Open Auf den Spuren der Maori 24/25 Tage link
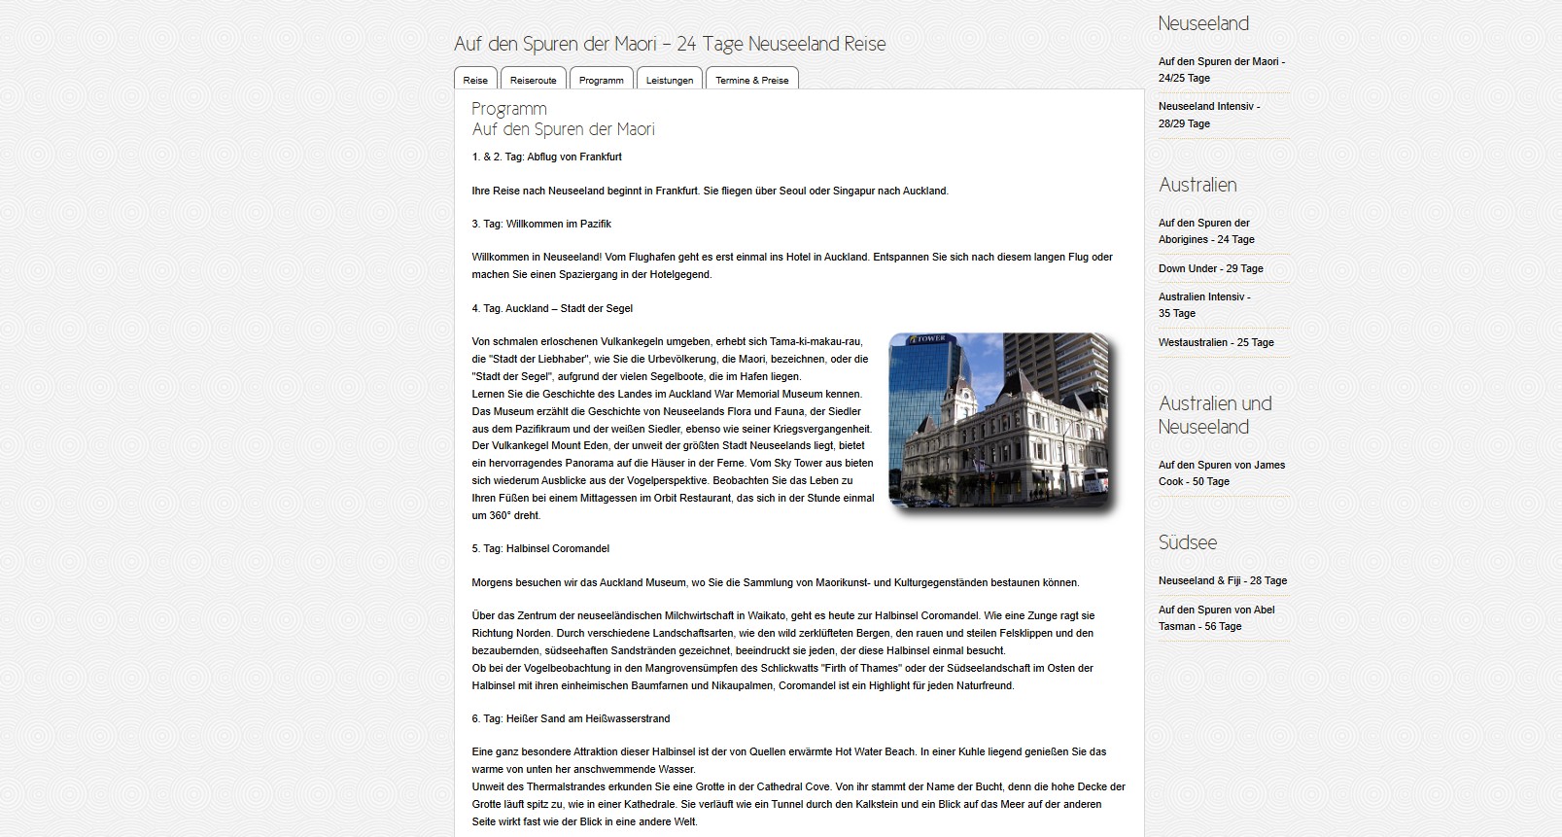The height and width of the screenshot is (837, 1562). pos(1221,69)
